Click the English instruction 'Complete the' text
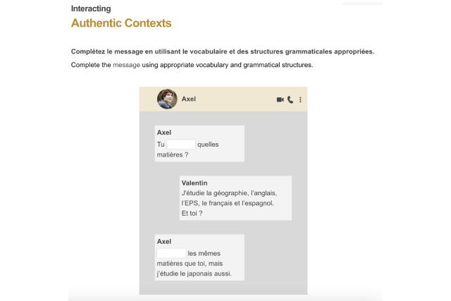Screen dimensions: 451x301 coord(91,65)
